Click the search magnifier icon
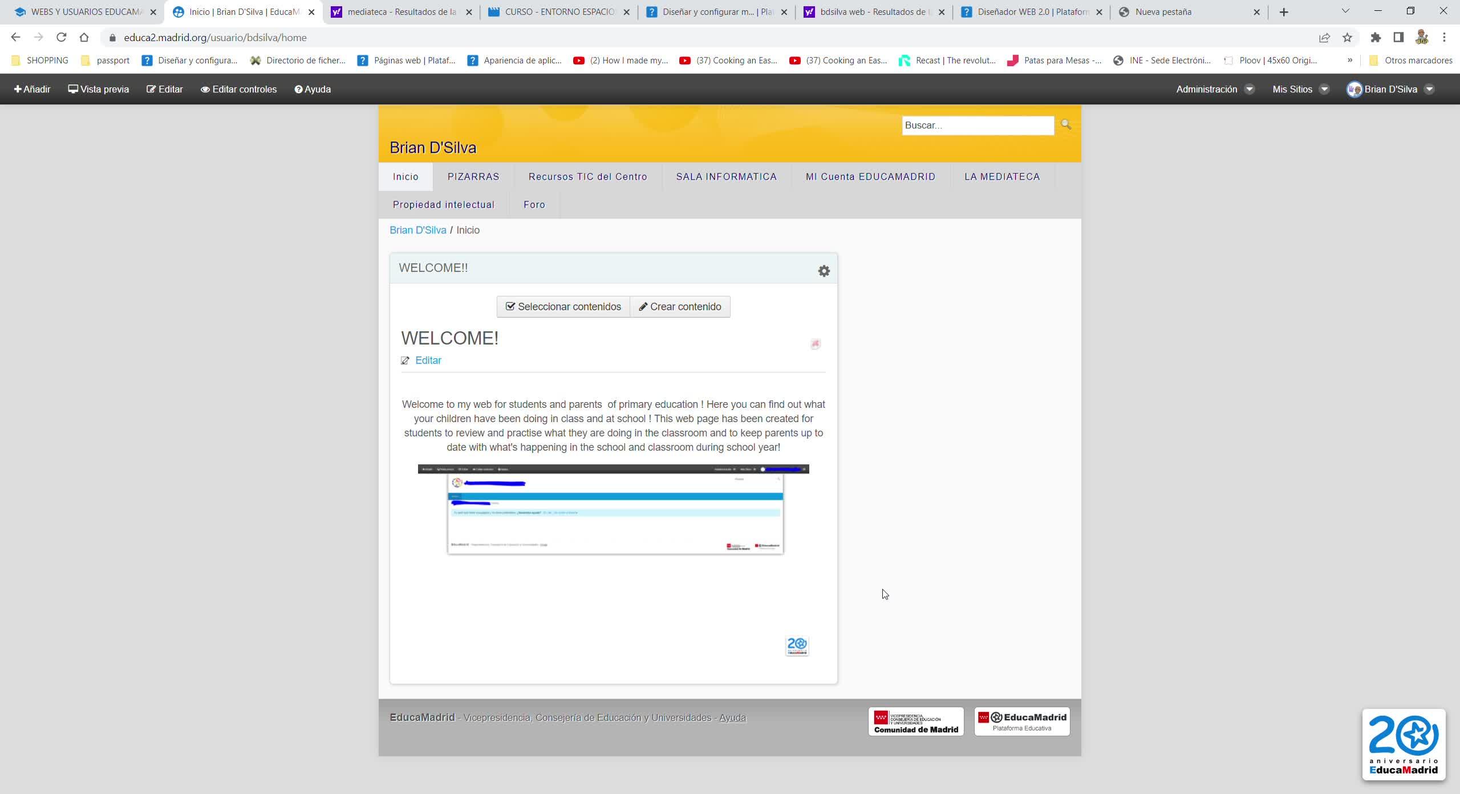Screen dimensions: 1460x794 click(1065, 124)
